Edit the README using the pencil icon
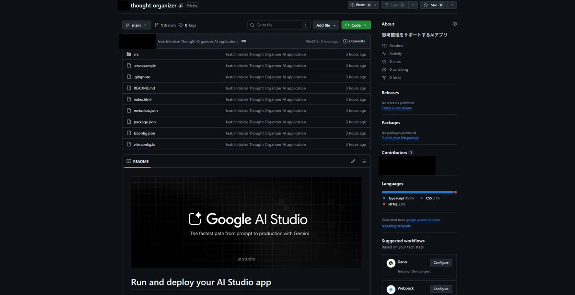The image size is (575, 295). pyautogui.click(x=353, y=162)
